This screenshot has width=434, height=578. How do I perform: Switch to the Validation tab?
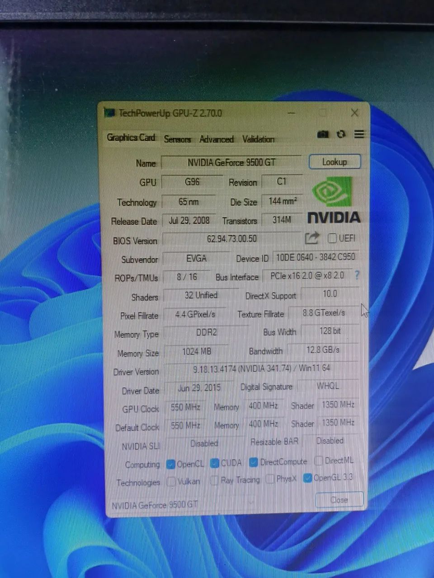click(x=258, y=139)
